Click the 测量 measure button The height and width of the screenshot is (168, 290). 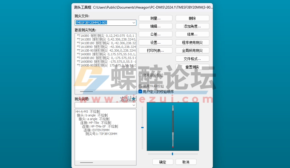pyautogui.click(x=155, y=18)
